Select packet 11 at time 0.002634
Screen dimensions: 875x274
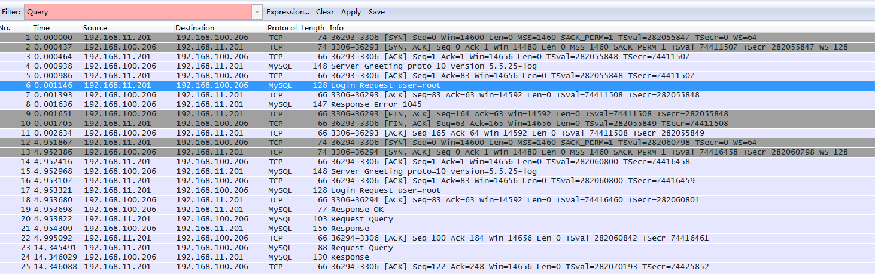point(437,133)
